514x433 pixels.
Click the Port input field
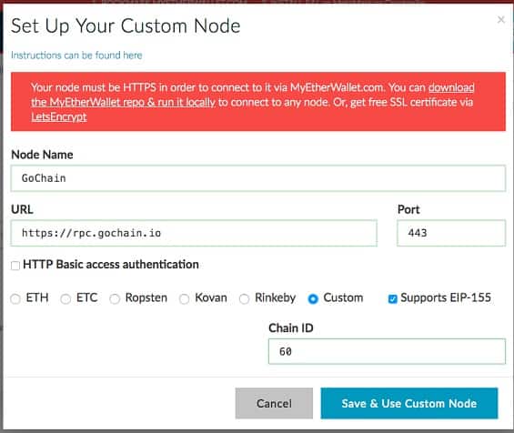[x=451, y=233]
